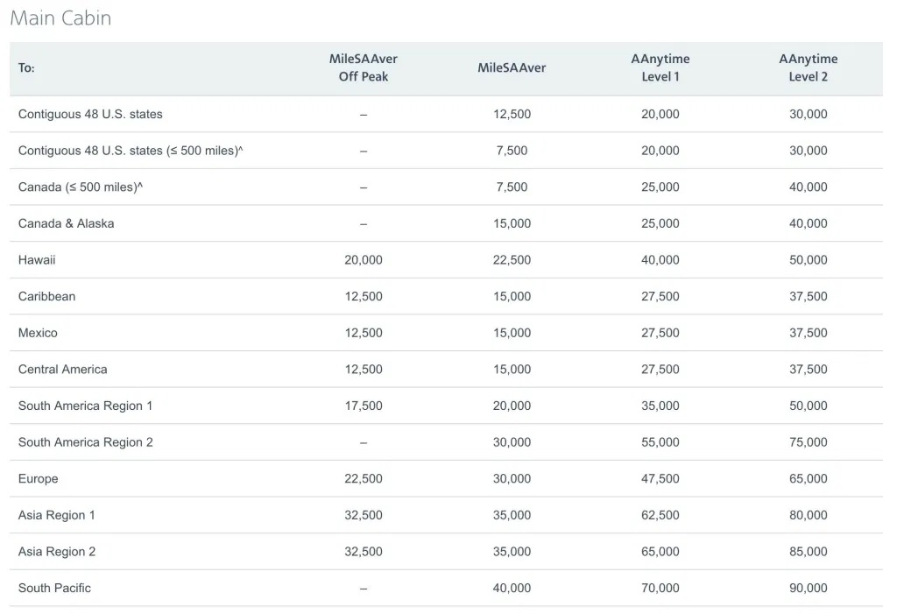
Task: Click South Pacific's 90,000 value
Action: pos(809,589)
